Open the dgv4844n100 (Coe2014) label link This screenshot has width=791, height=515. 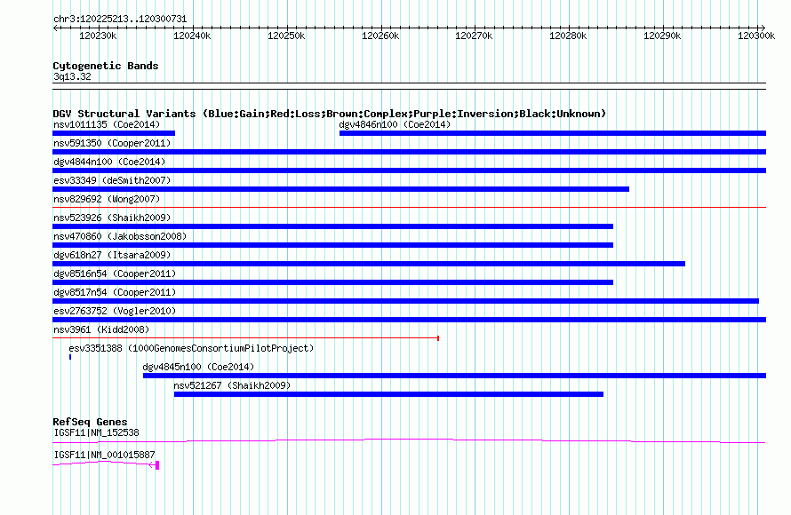[x=109, y=162]
